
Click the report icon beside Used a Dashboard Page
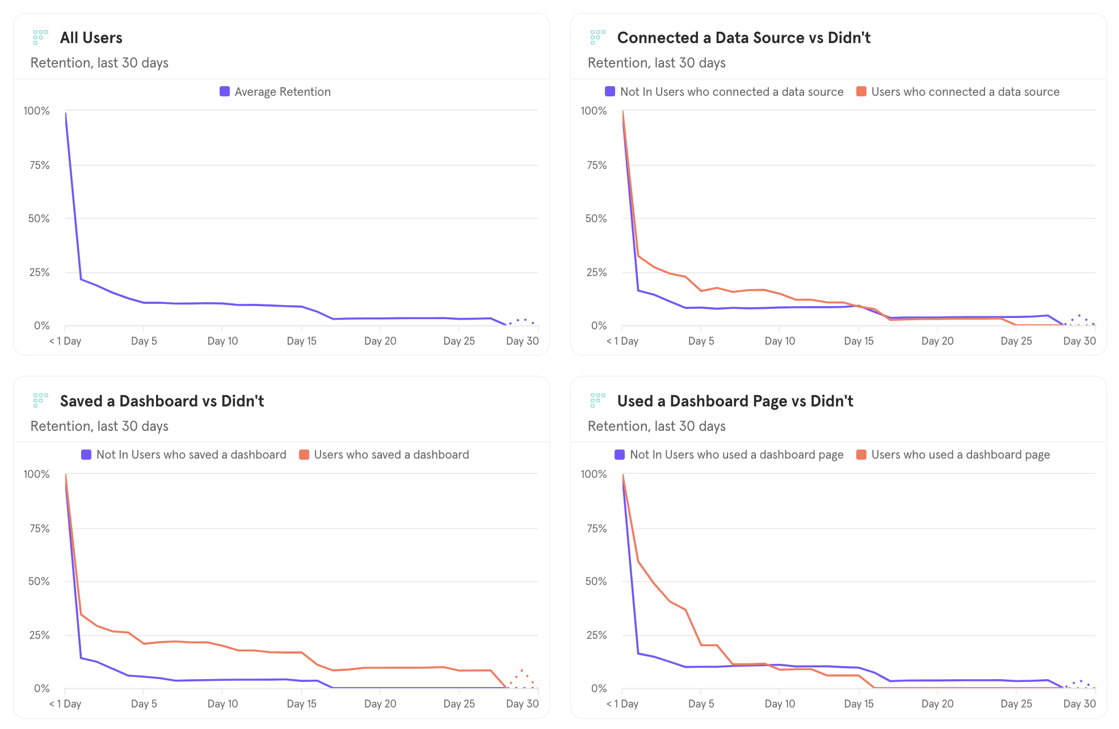tap(598, 401)
